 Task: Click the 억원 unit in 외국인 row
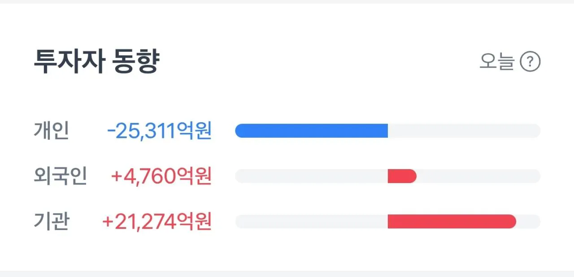tap(194, 176)
